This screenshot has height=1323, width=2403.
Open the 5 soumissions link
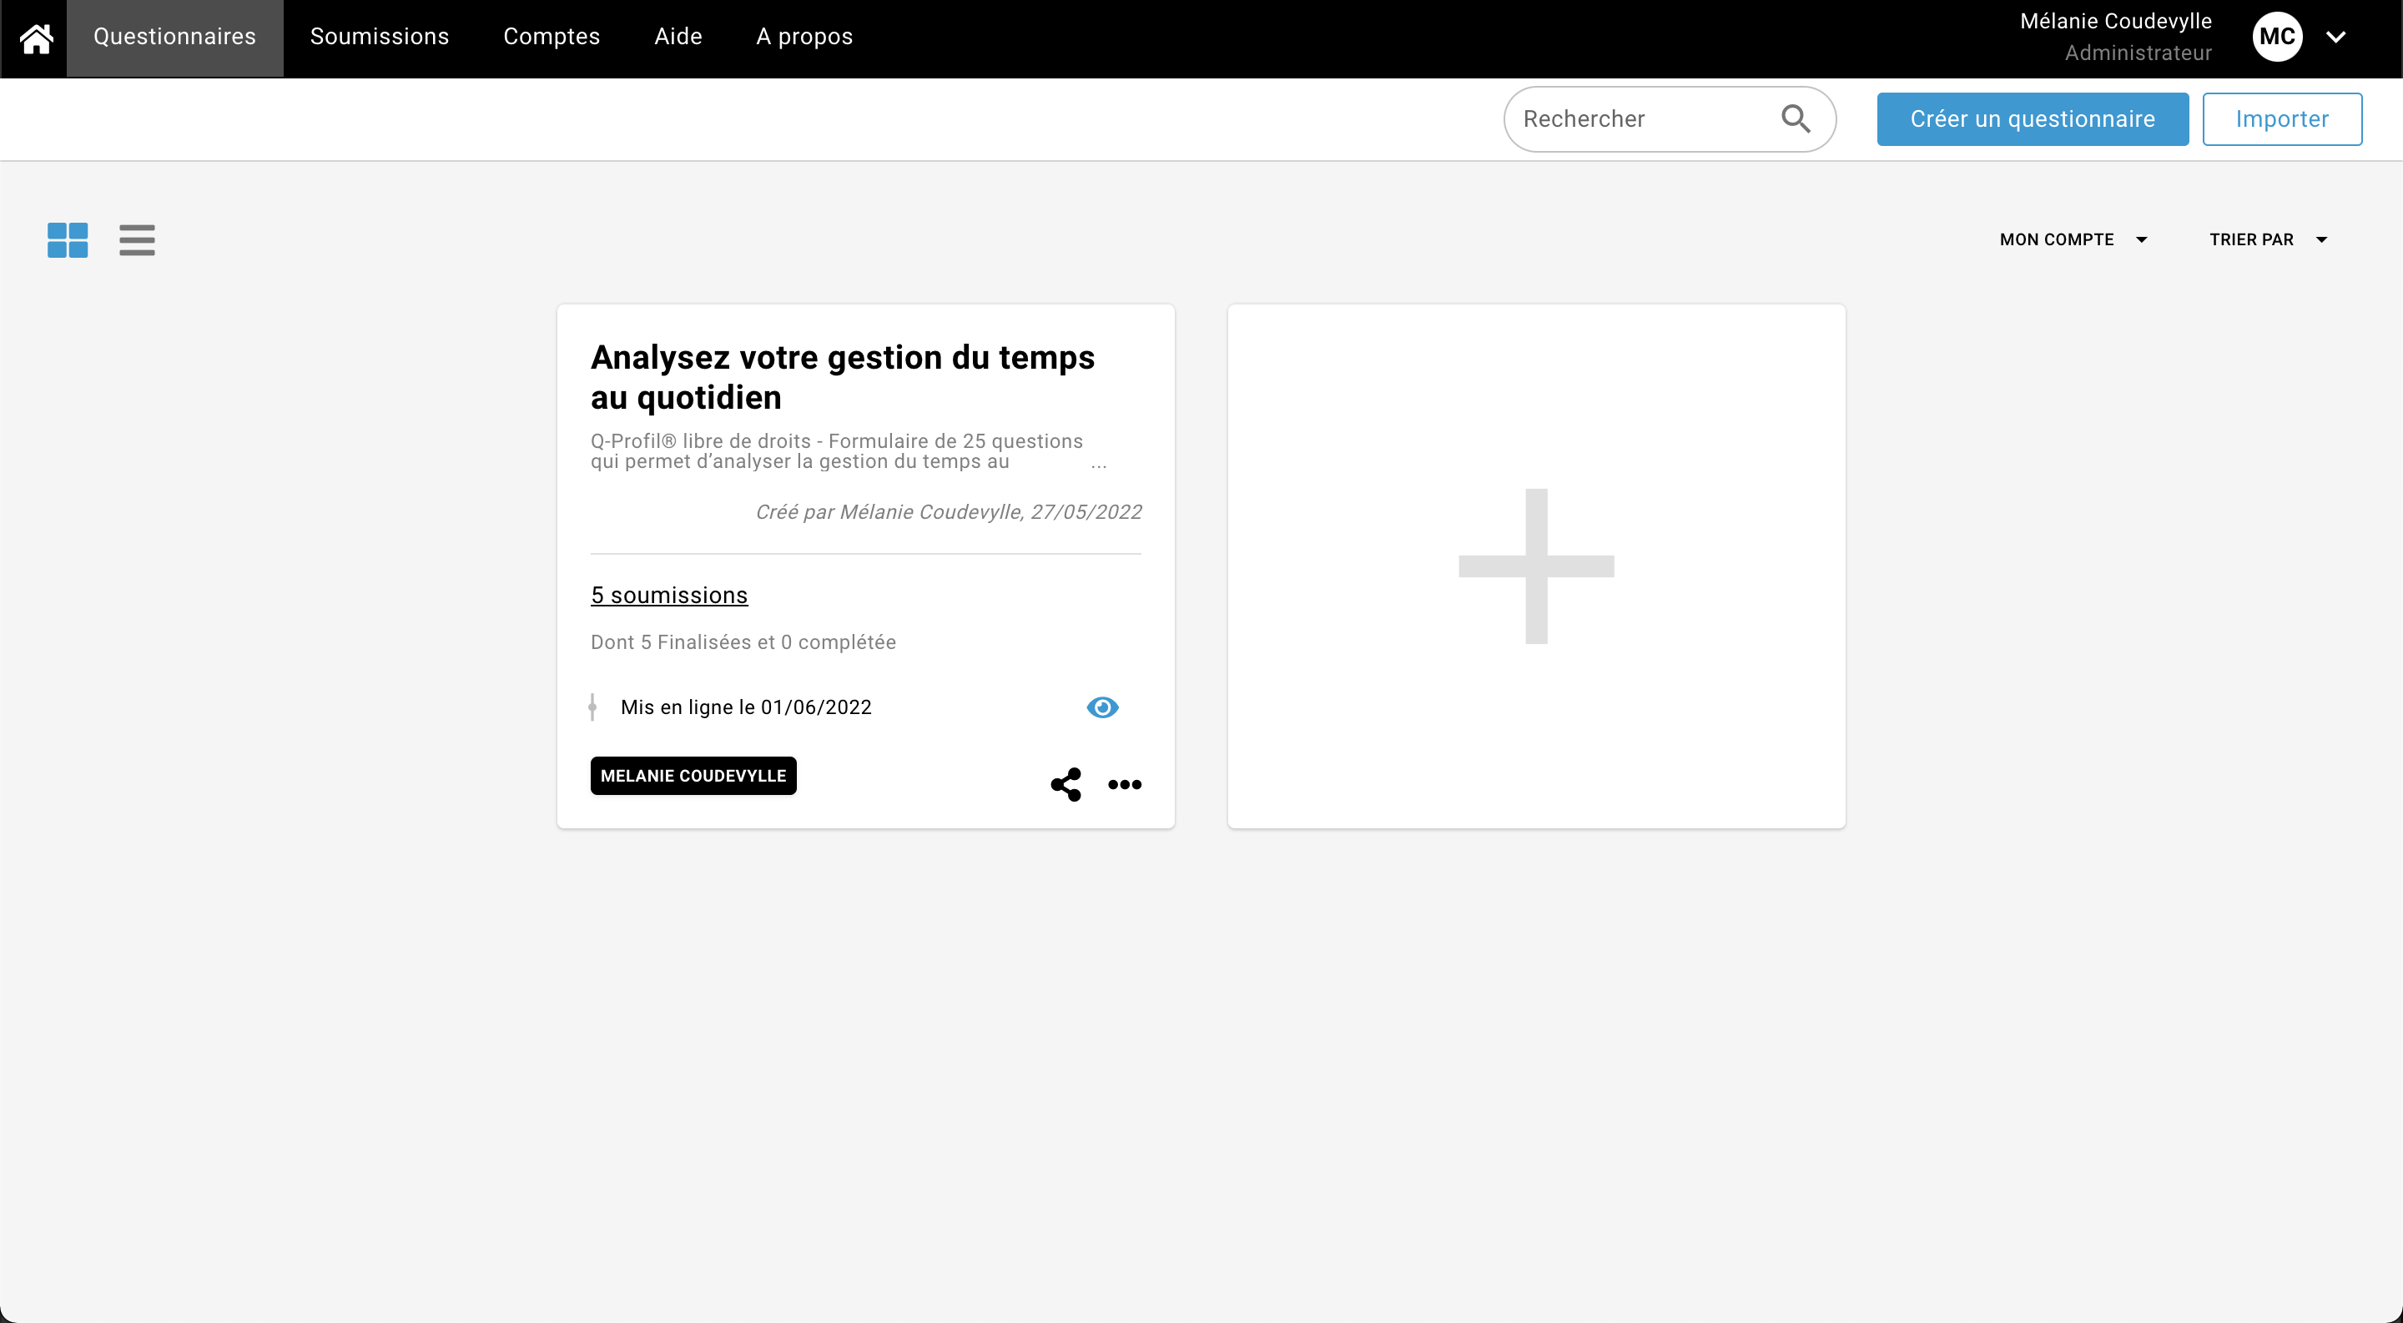pyautogui.click(x=669, y=595)
